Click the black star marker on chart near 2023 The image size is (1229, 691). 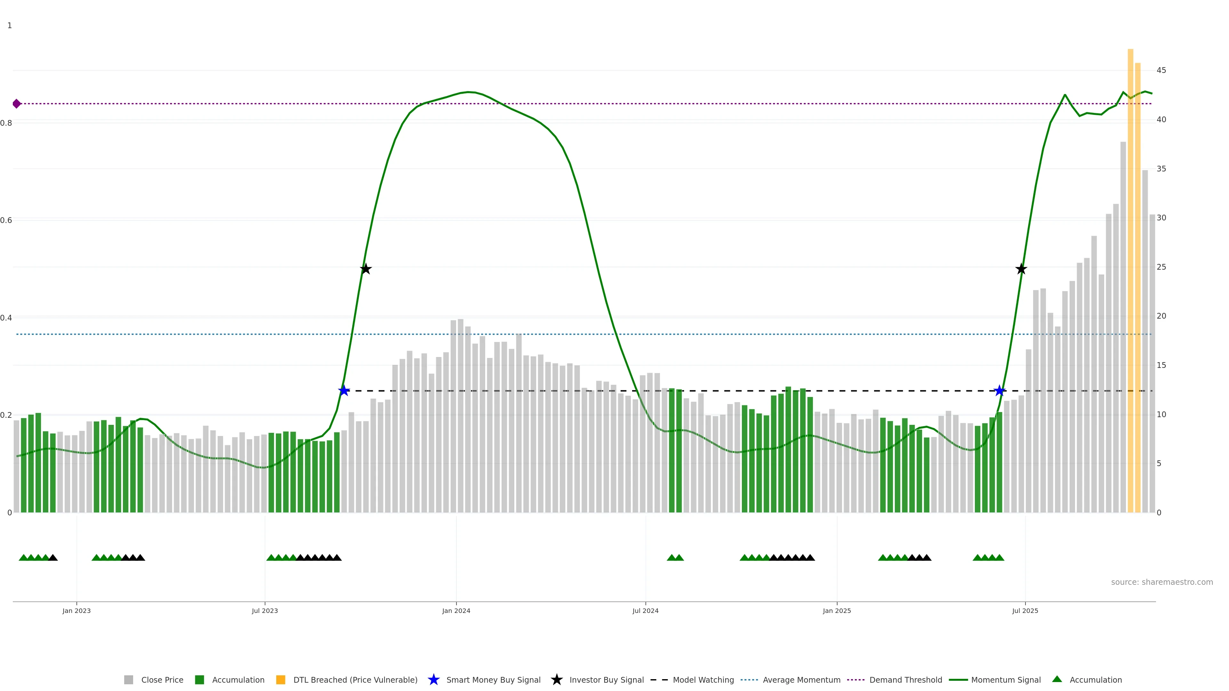point(365,269)
